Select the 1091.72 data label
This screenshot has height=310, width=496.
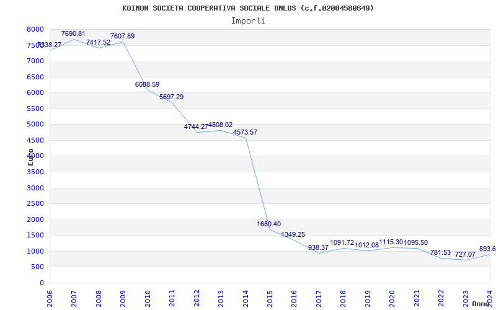[342, 243]
